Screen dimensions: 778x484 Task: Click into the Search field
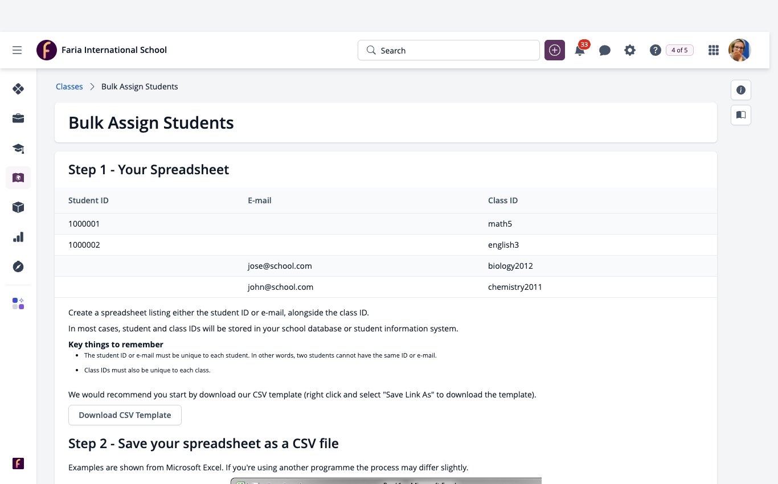449,50
